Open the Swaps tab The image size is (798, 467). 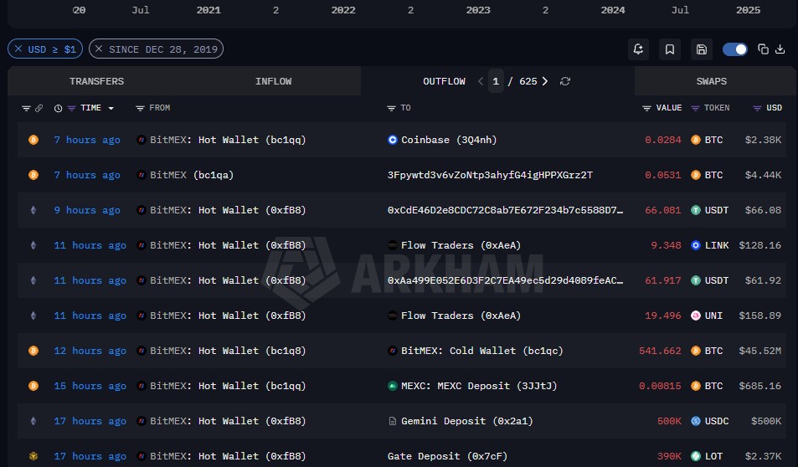pos(711,81)
